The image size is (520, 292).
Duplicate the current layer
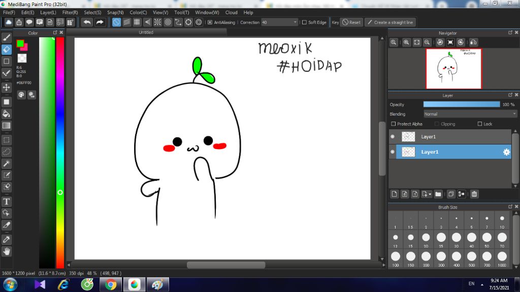(451, 194)
